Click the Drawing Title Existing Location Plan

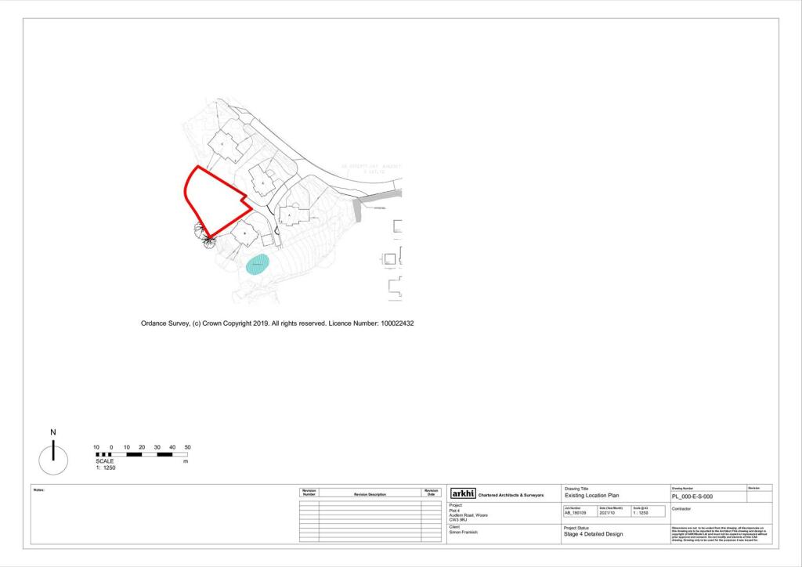(592, 495)
